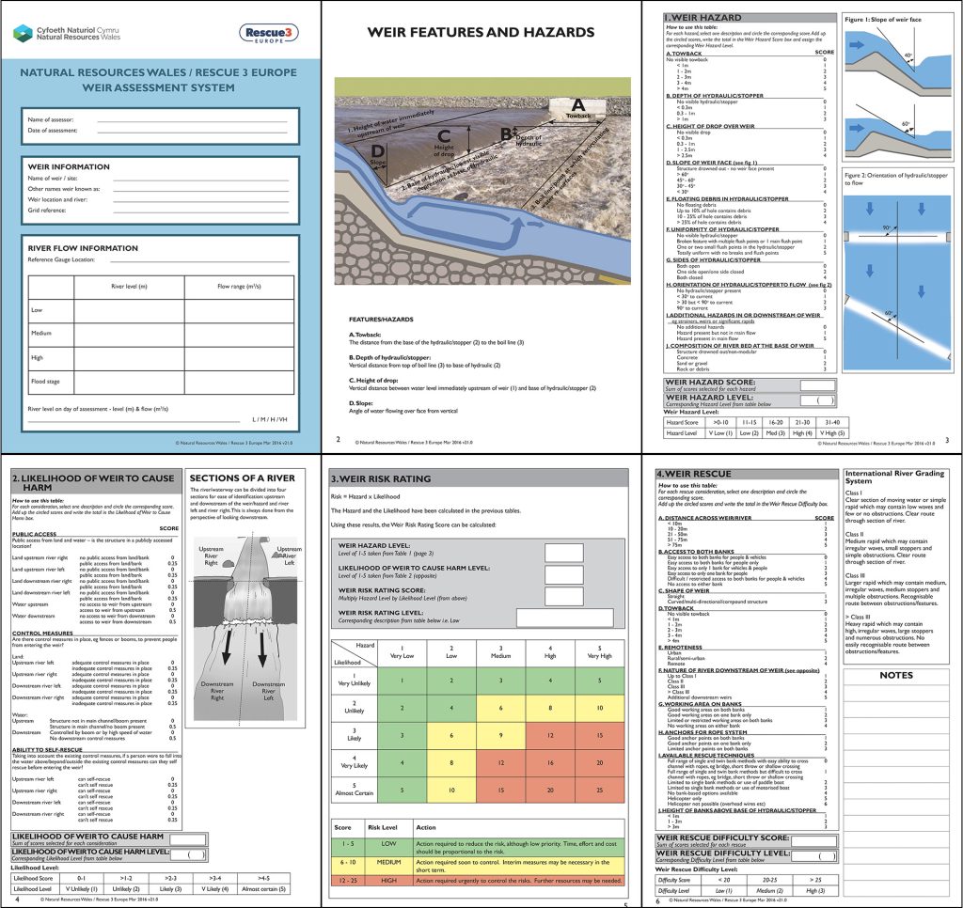Click the 'L / M / H / VH' text
This screenshot has height=908, width=963.
270,420
